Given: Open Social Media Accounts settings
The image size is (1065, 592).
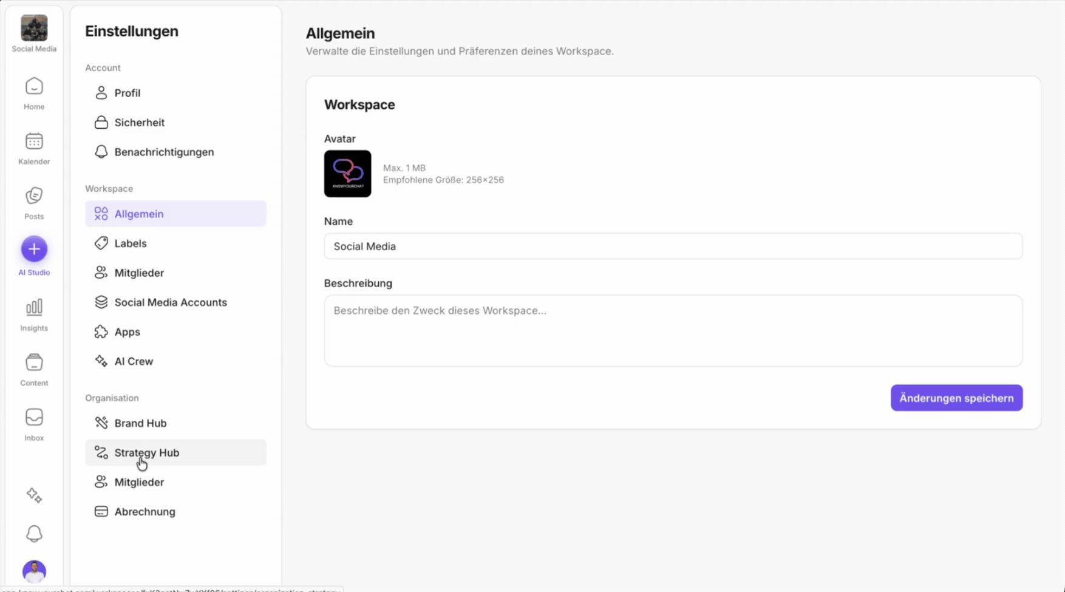Looking at the screenshot, I should 170,302.
